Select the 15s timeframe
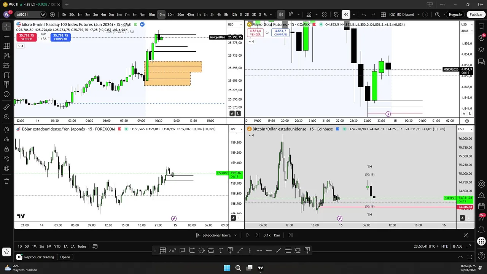The height and width of the screenshot is (274, 487). 64,14
